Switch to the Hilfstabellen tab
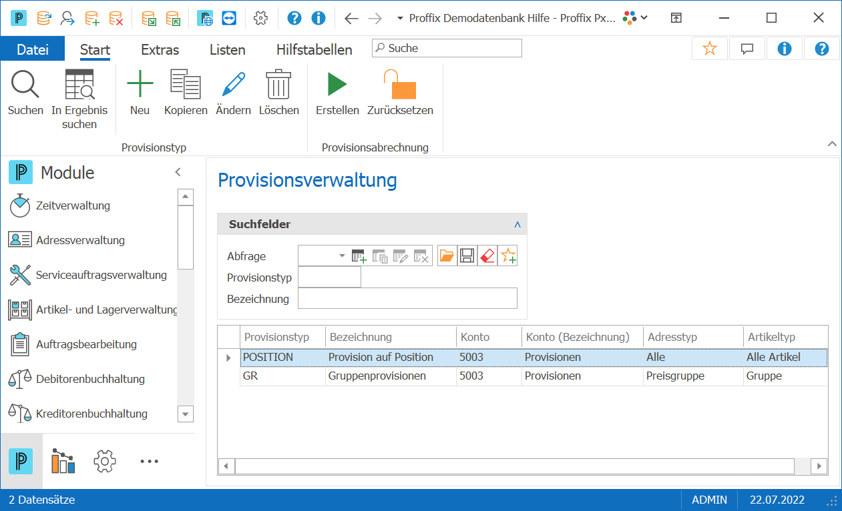 click(314, 49)
